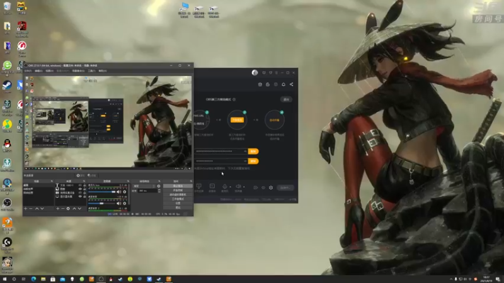Expand speaker options arrow in streaming app

244,187
